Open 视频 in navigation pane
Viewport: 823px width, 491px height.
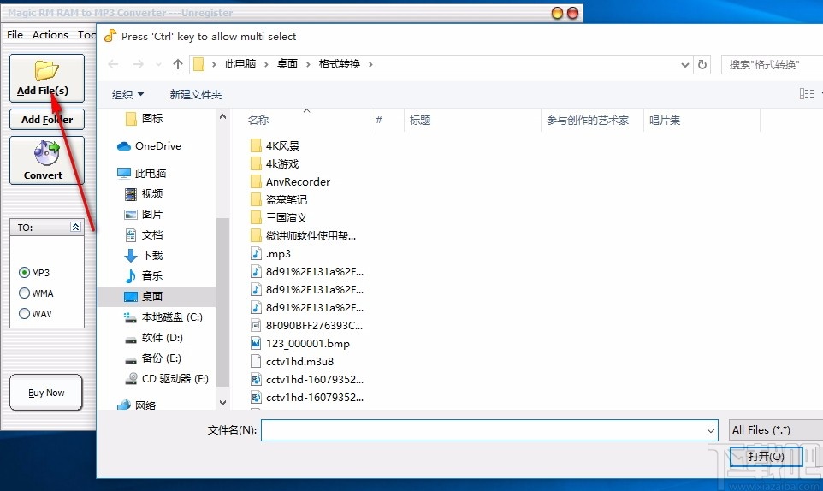[144, 194]
